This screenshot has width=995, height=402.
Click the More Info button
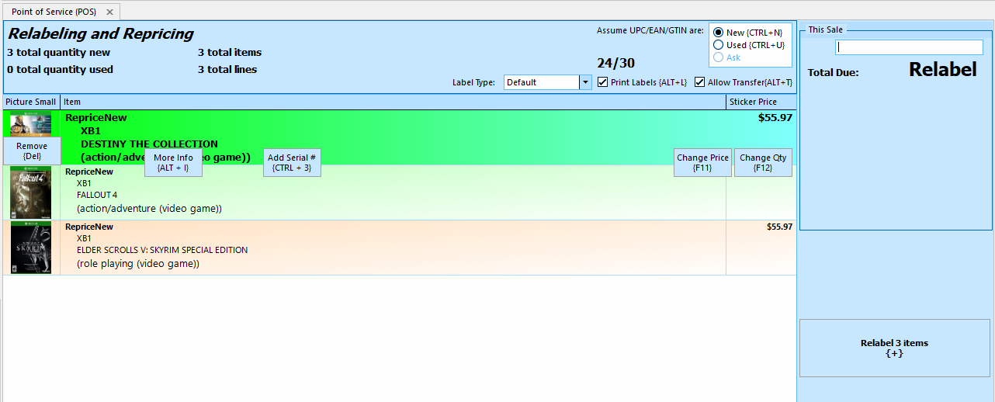click(173, 162)
